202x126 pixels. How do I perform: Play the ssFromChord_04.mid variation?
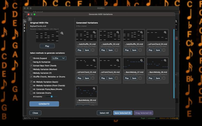150,50
